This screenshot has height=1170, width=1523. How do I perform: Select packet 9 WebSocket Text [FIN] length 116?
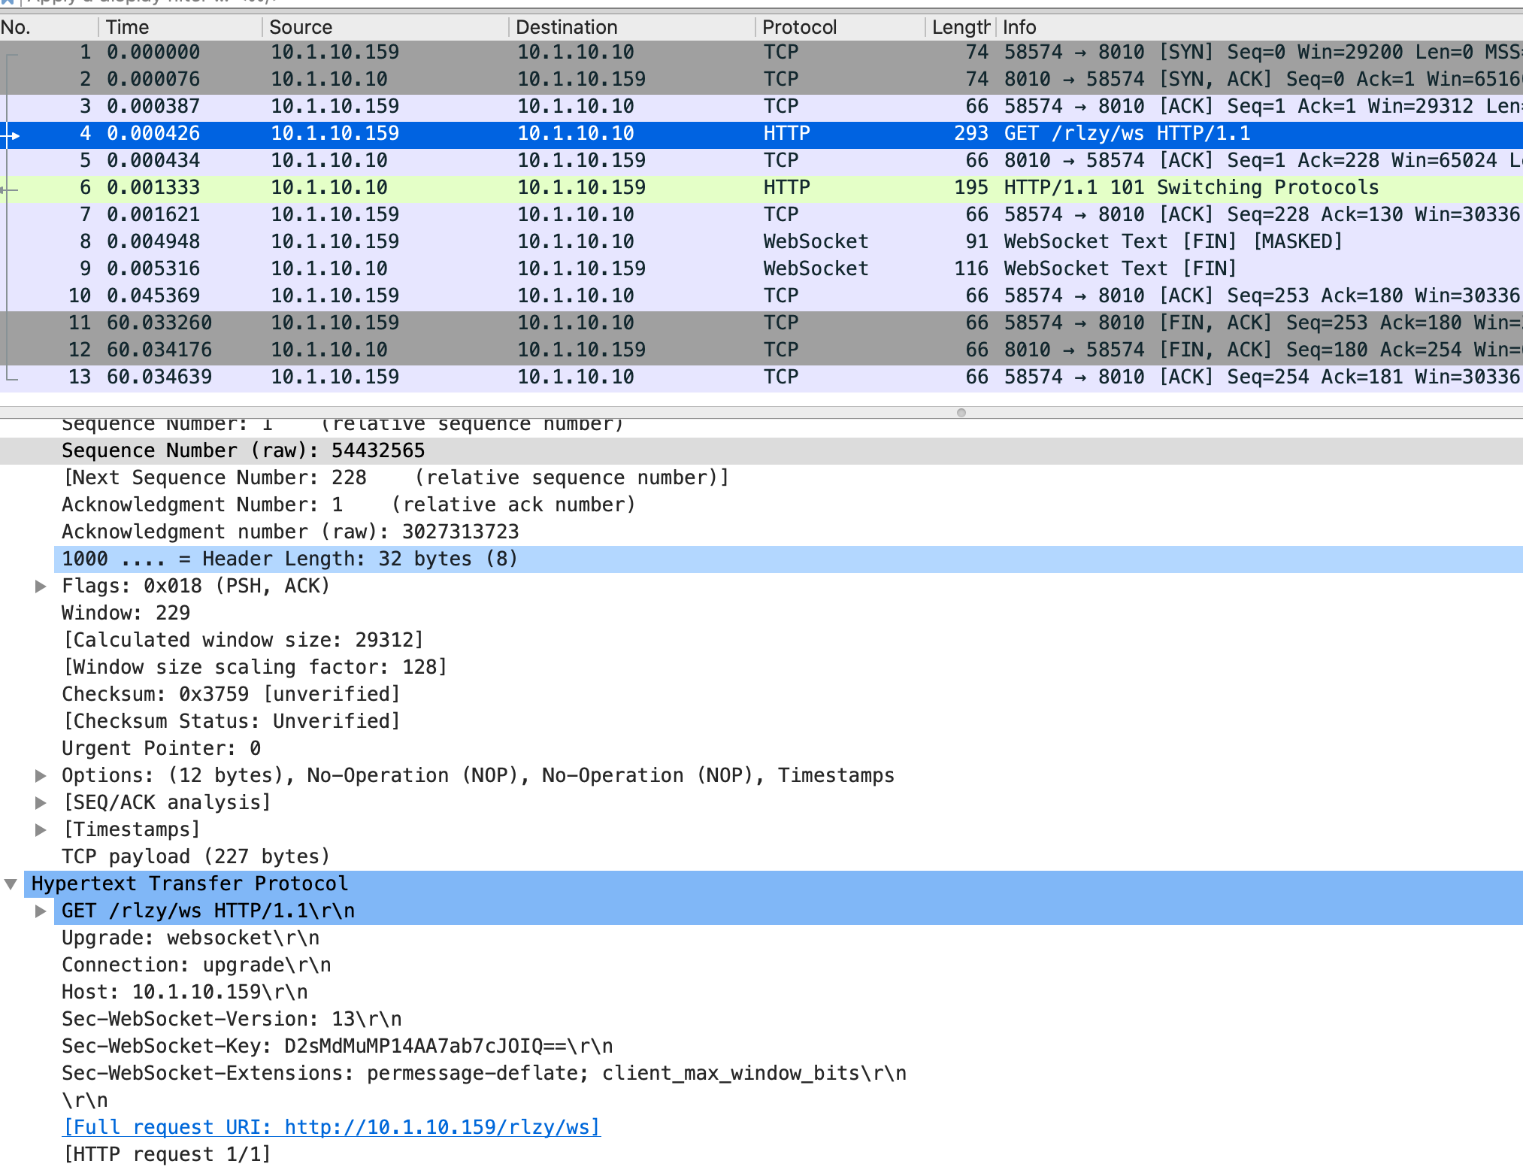point(761,268)
